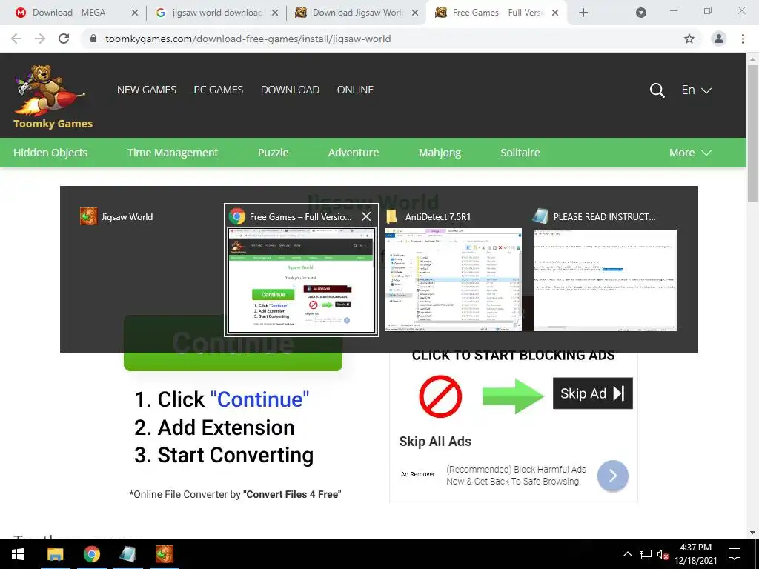Open the Windows Start menu
The image size is (759, 569).
coord(18,554)
